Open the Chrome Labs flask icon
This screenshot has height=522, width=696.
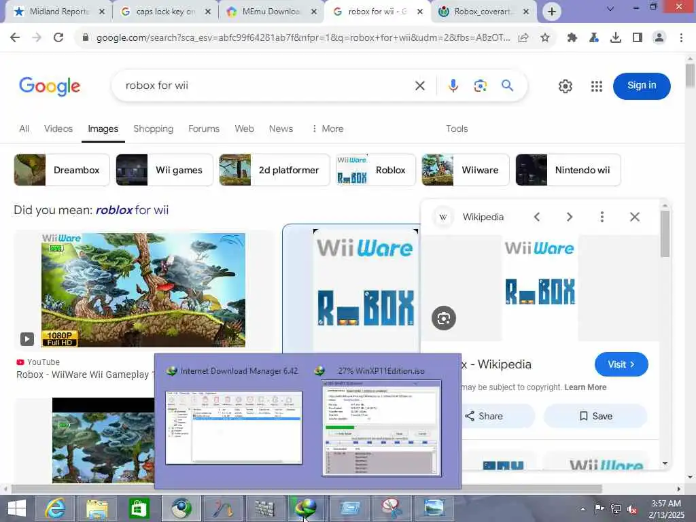[x=594, y=38]
